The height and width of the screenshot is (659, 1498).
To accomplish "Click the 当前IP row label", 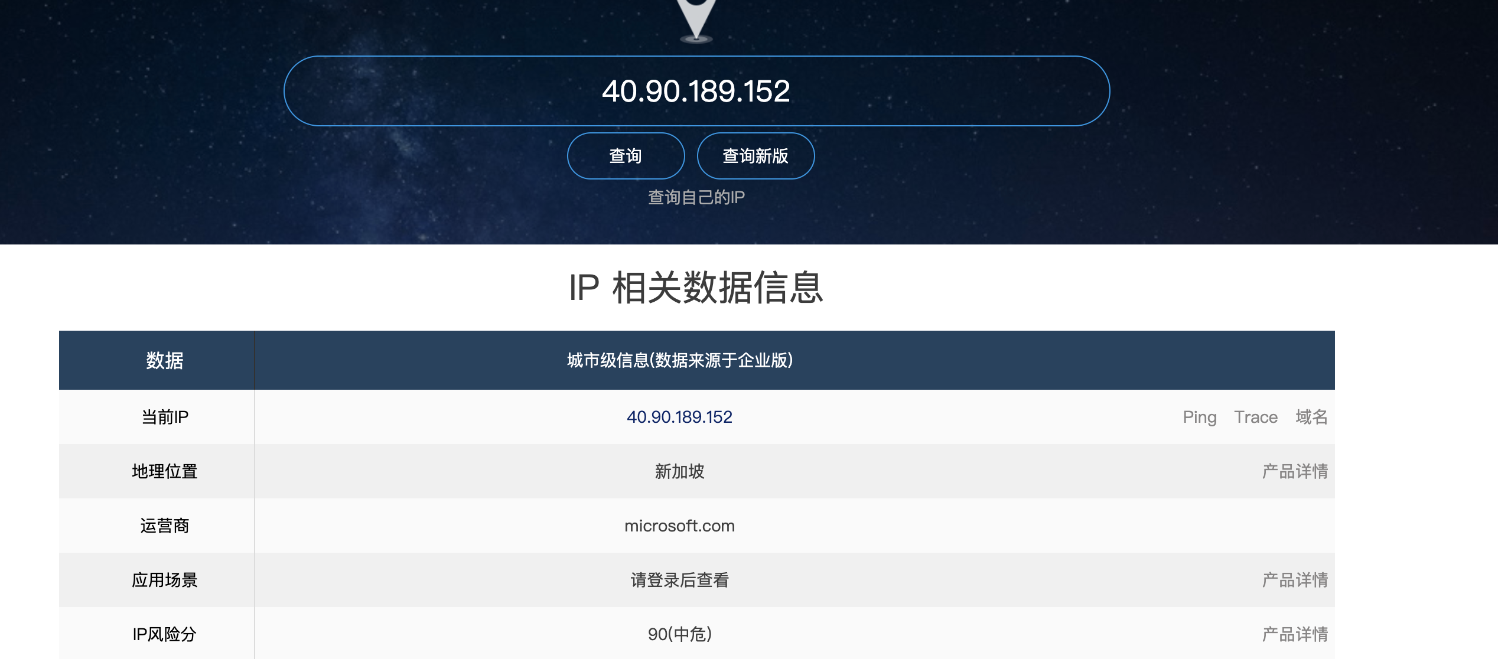I will click(165, 417).
